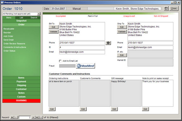Expand the Items section in sidebar
The image size is (182, 121).
pos(21,78)
